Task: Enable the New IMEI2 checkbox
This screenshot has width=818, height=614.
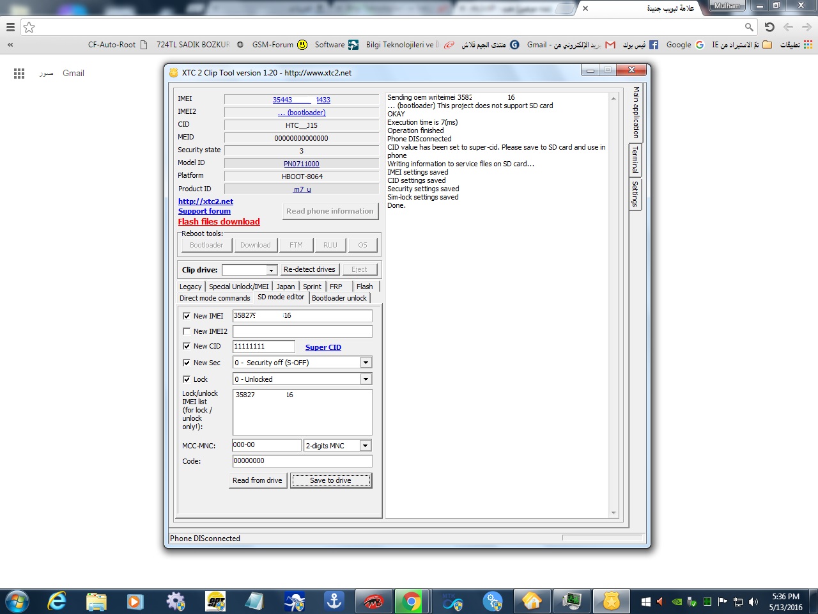Action: coord(187,331)
